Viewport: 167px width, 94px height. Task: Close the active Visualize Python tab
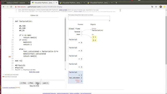point(56,3)
